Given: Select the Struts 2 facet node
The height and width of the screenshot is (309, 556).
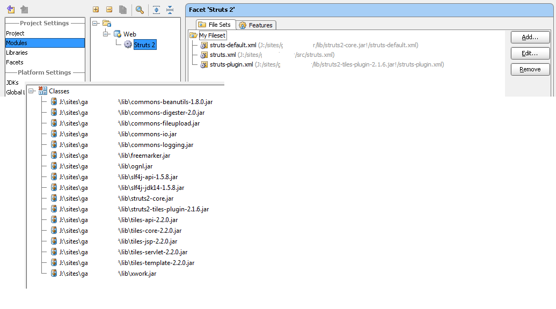Looking at the screenshot, I should coord(144,45).
